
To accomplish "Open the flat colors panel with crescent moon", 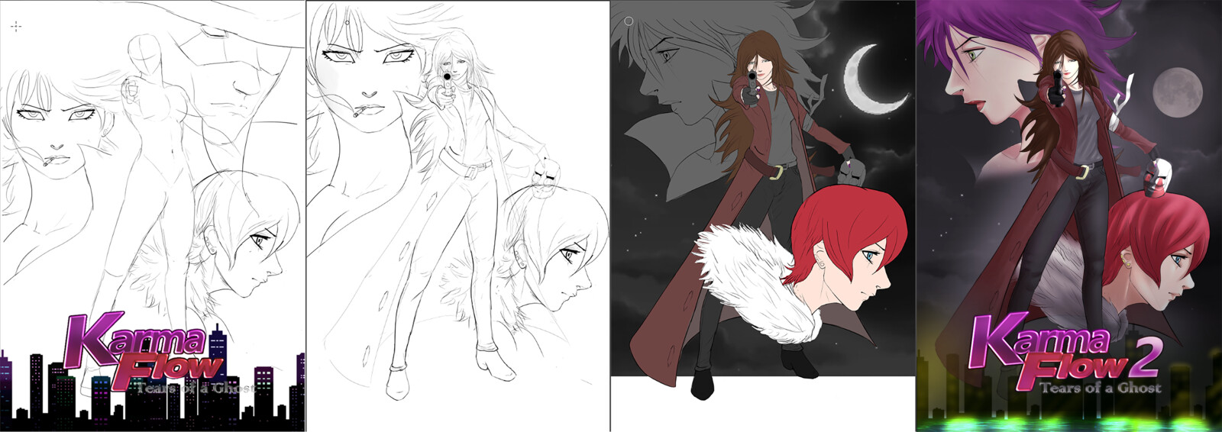I will (762, 216).
